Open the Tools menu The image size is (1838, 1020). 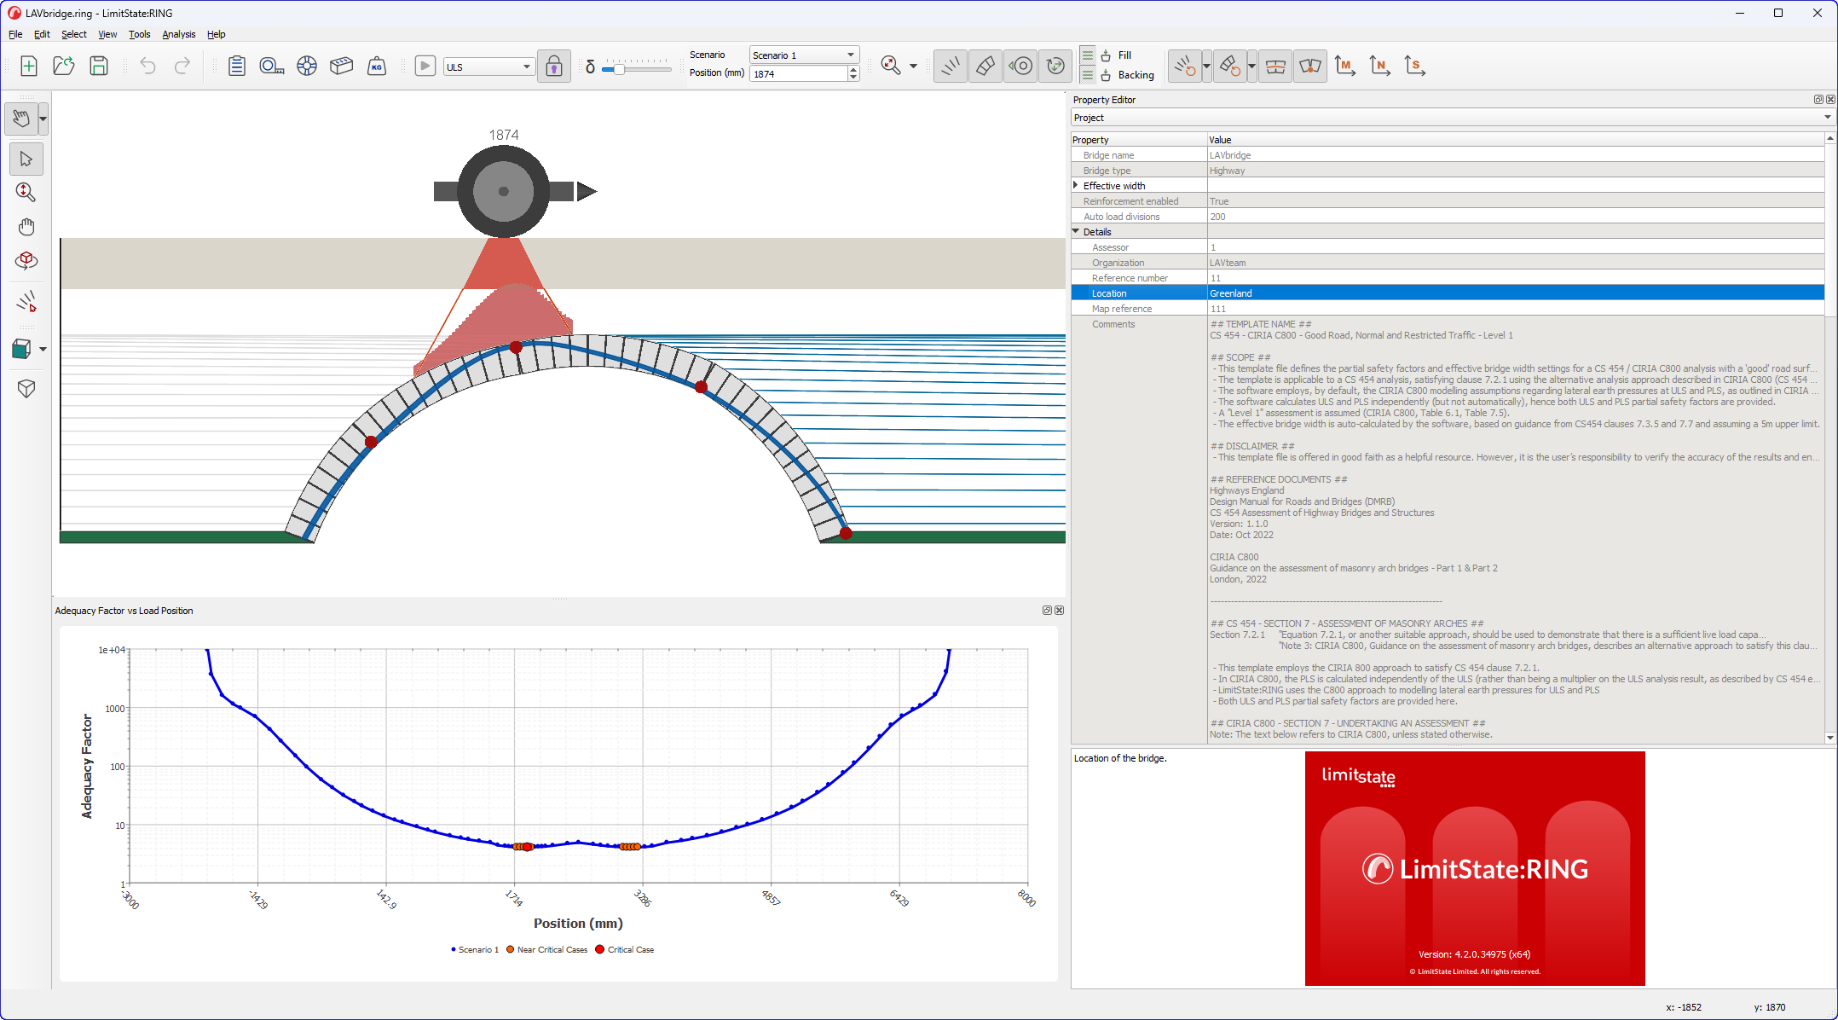point(139,34)
